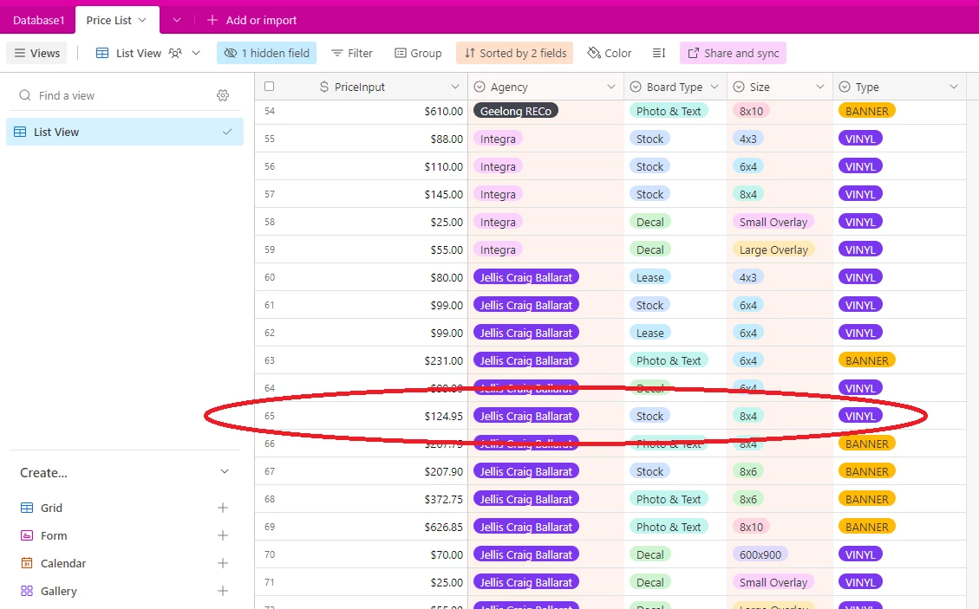Image resolution: width=979 pixels, height=609 pixels.
Task: Add a new Calendar view with plus
Action: [222, 563]
